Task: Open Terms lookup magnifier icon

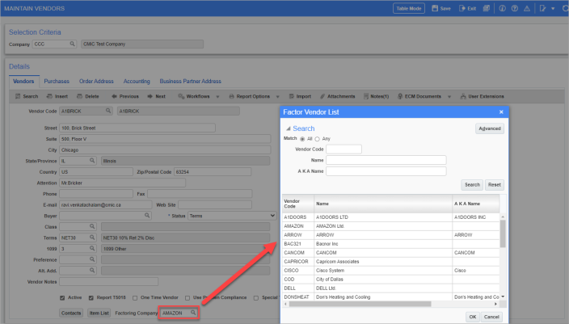Action: tap(92, 238)
